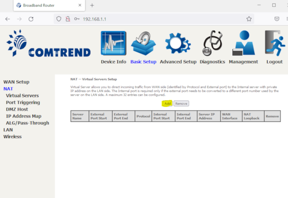Image resolution: width=288 pixels, height=198 pixels.
Task: Click the browser forward arrow
Action: point(19,19)
